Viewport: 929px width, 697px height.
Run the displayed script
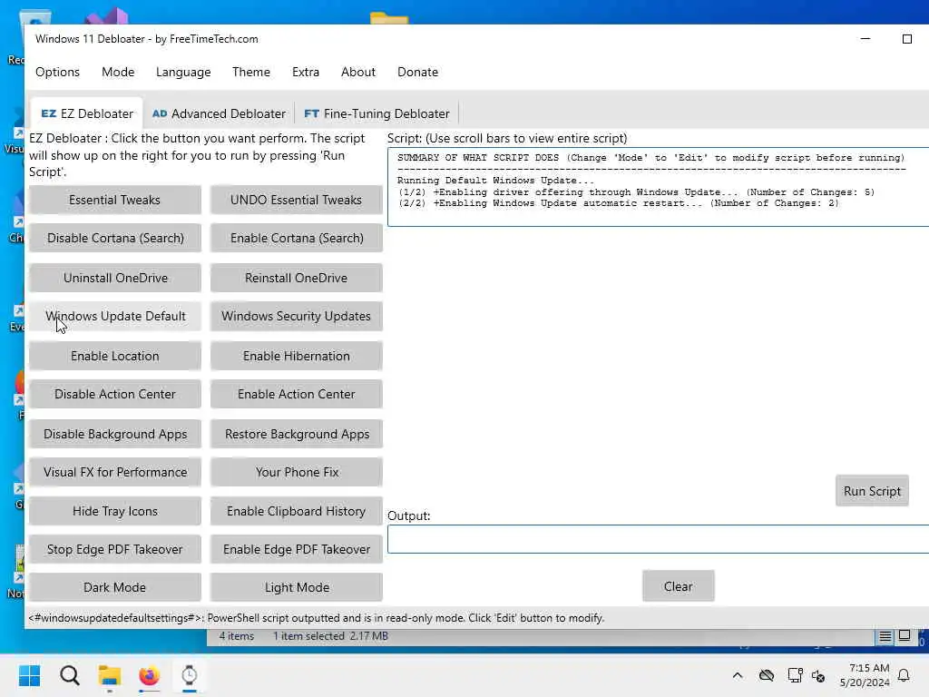point(872,491)
